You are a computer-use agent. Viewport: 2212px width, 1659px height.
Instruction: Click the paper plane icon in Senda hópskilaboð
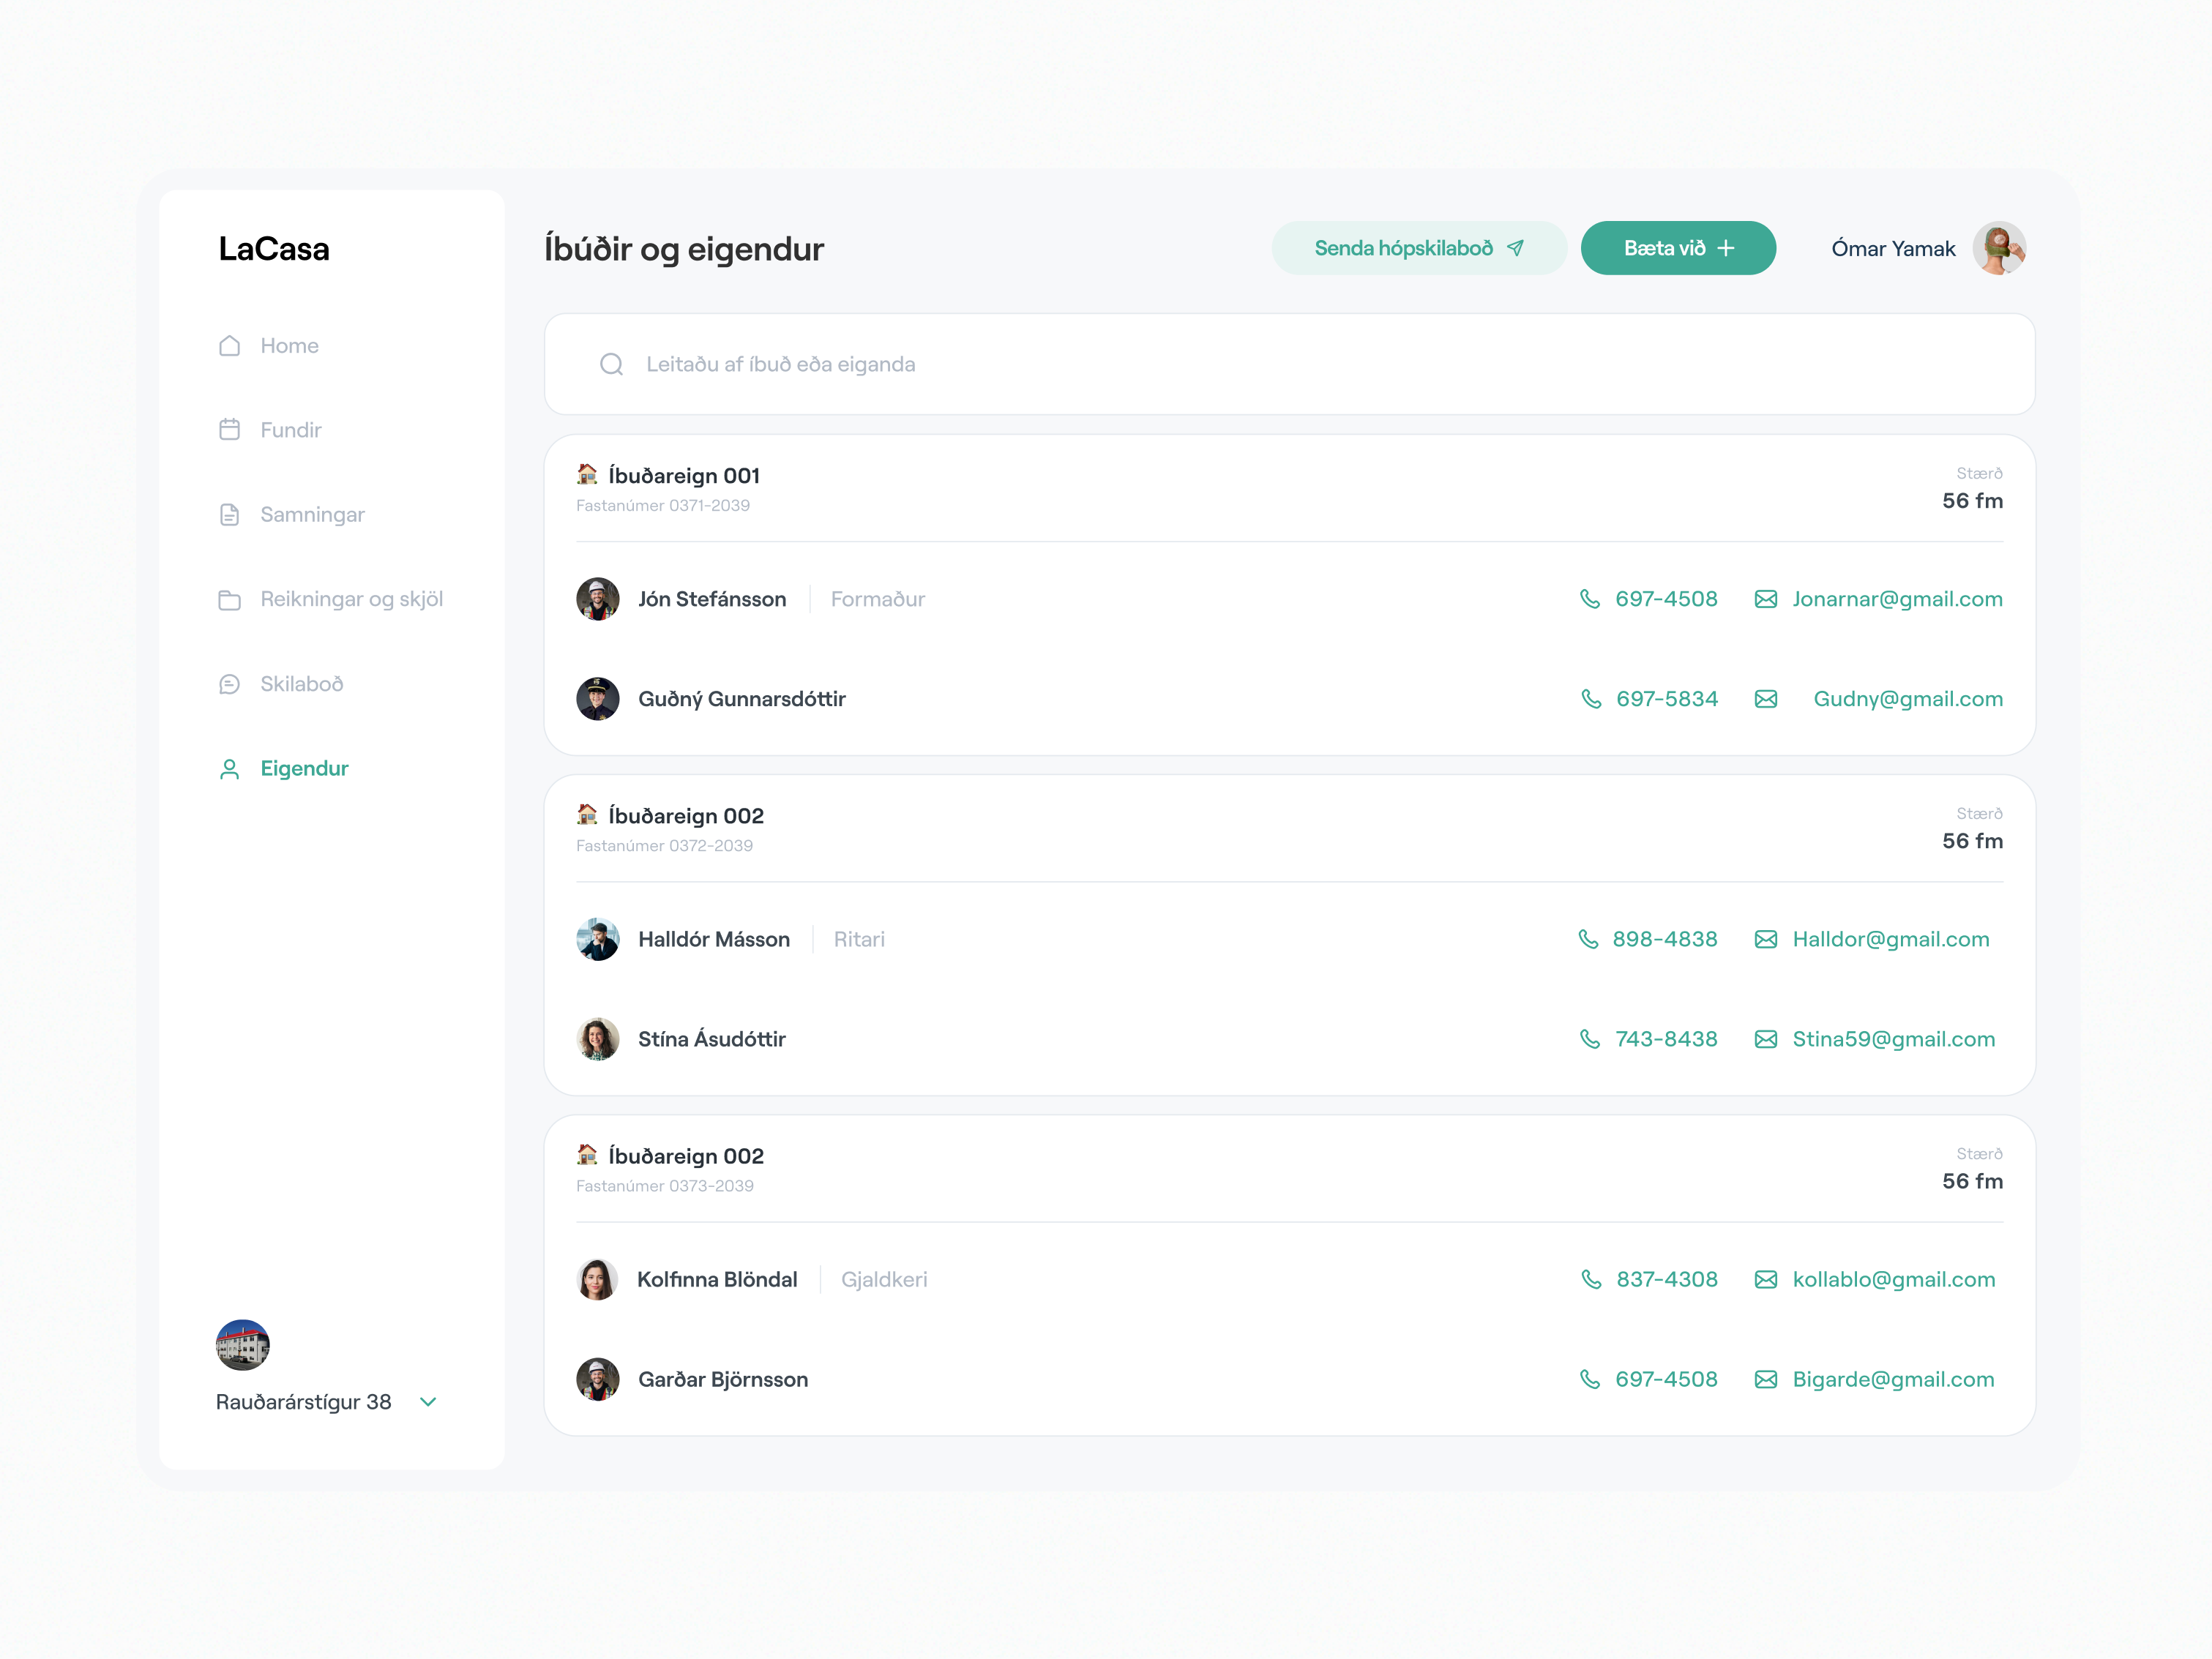[x=1517, y=248]
